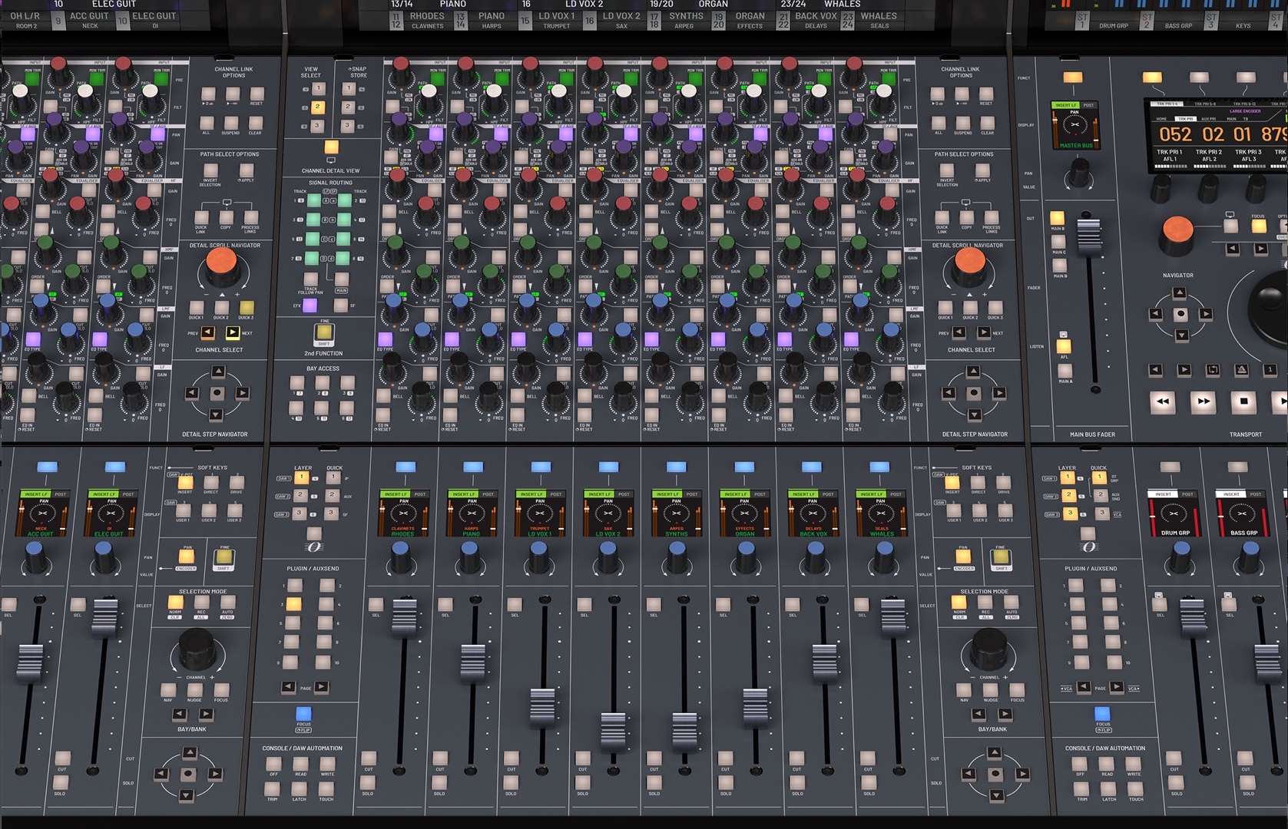Select the TRK PRI 5-8 tab

coord(1207,104)
